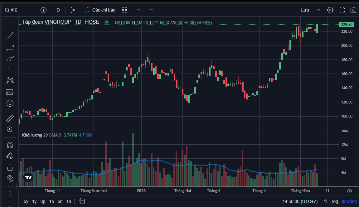Click the 2026 time axis label

click(141, 191)
